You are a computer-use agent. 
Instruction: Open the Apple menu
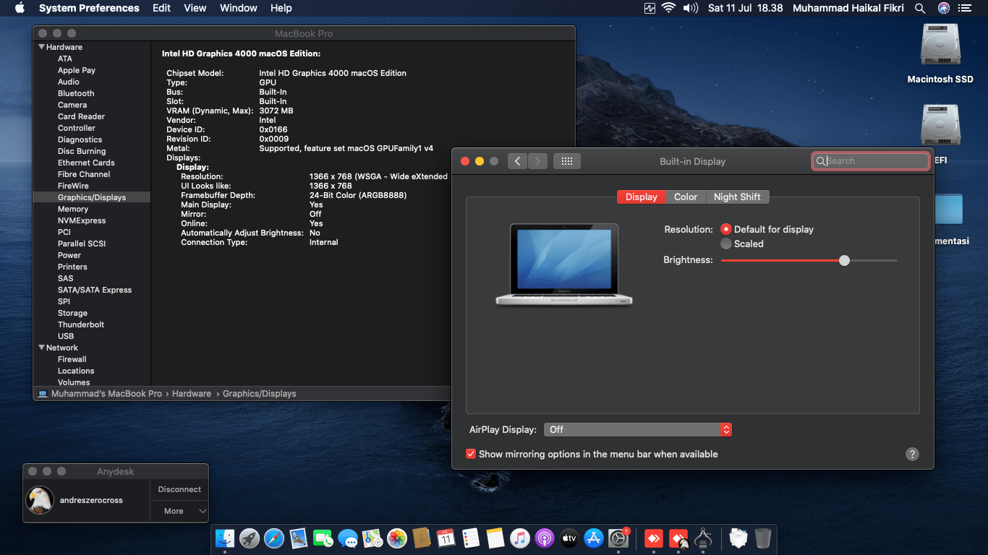(x=20, y=8)
